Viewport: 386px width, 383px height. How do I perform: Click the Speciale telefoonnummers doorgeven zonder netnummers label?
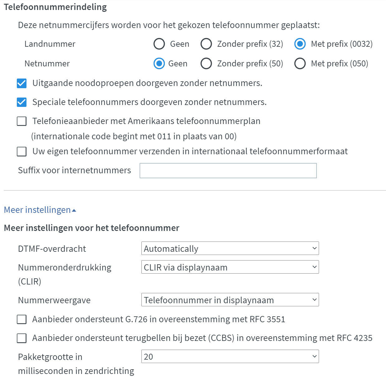(150, 102)
